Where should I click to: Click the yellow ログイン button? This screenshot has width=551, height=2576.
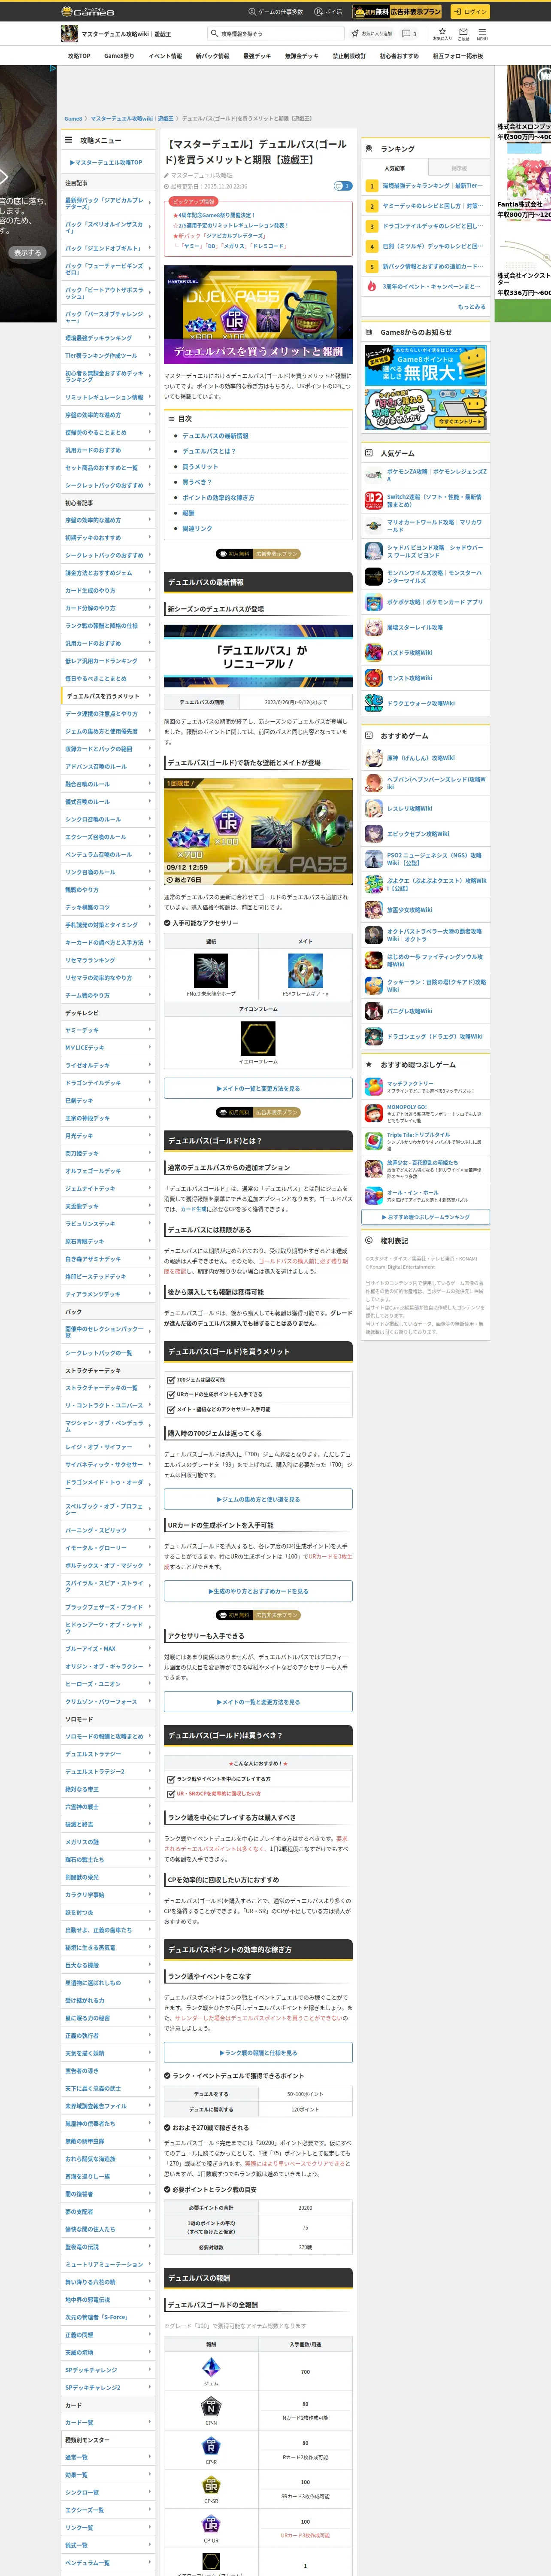(x=469, y=12)
